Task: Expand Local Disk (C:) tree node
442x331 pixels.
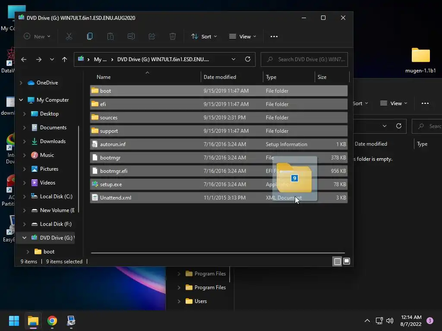Action: pyautogui.click(x=24, y=197)
